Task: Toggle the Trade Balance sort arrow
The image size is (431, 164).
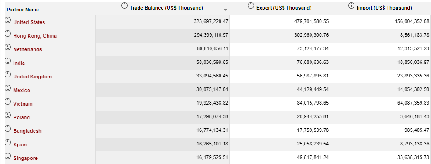Action: 225,10
